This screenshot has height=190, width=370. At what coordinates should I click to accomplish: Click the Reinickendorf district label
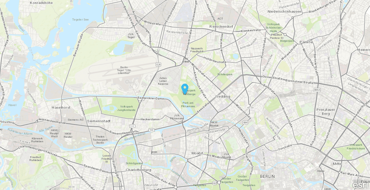click(221, 27)
